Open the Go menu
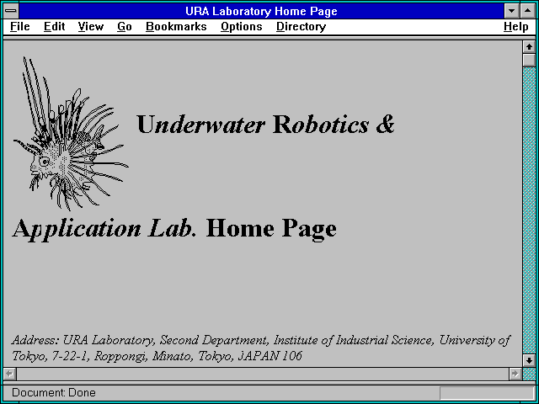 point(125,27)
